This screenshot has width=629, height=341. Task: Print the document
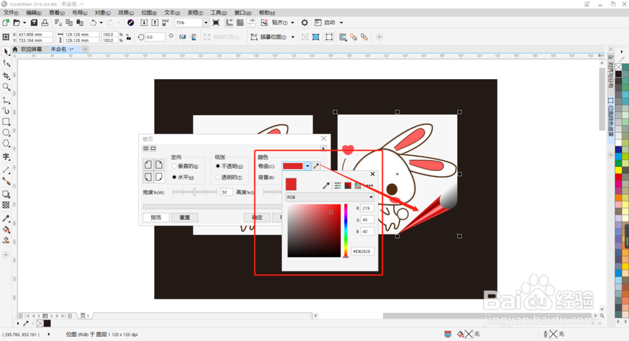coord(45,23)
